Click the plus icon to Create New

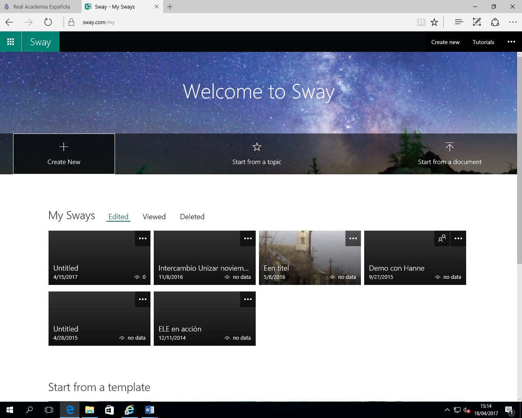[x=64, y=147]
